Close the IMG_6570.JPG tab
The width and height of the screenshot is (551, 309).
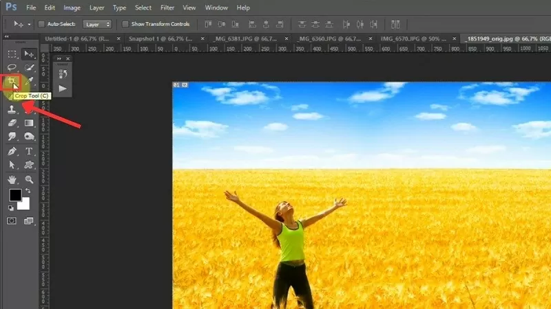[455, 39]
